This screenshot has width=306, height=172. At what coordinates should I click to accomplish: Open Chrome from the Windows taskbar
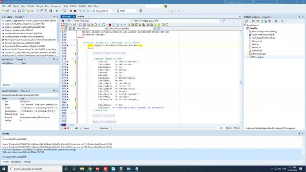90,169
